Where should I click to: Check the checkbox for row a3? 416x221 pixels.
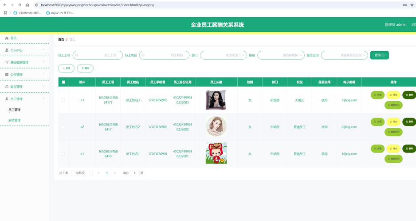tap(63, 100)
